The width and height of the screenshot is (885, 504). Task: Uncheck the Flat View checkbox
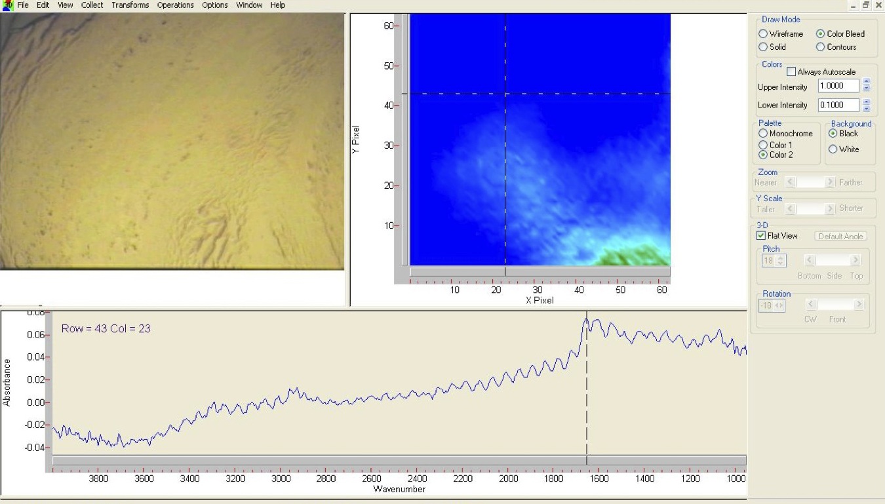[761, 236]
